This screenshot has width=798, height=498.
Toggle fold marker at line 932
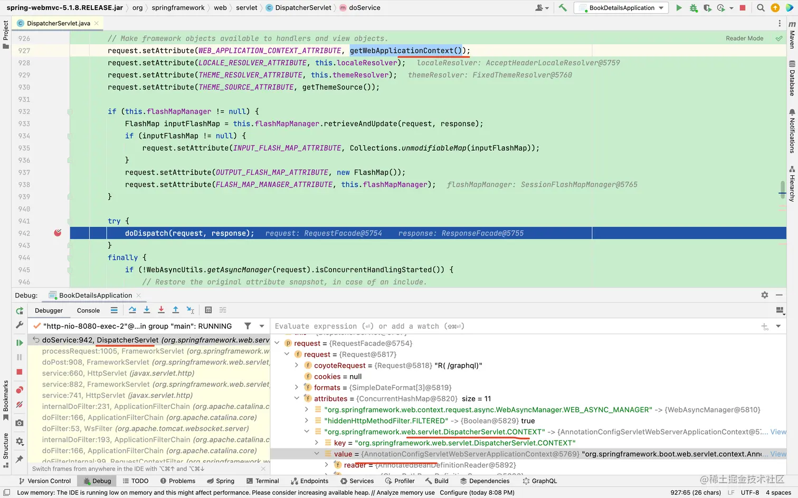70,112
